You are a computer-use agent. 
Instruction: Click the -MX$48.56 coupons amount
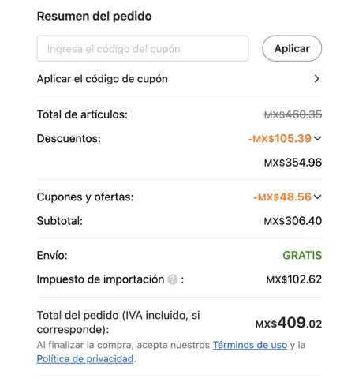click(282, 197)
